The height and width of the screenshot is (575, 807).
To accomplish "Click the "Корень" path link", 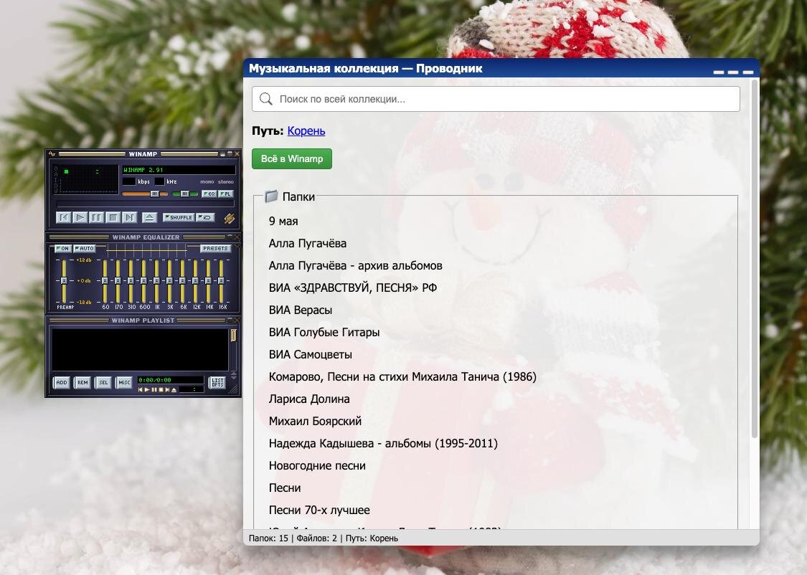I will pos(306,130).
